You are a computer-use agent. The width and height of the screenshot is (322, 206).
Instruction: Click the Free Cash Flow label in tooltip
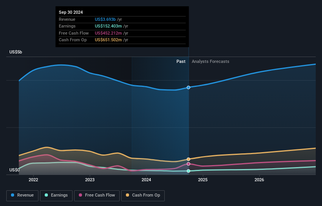74,33
